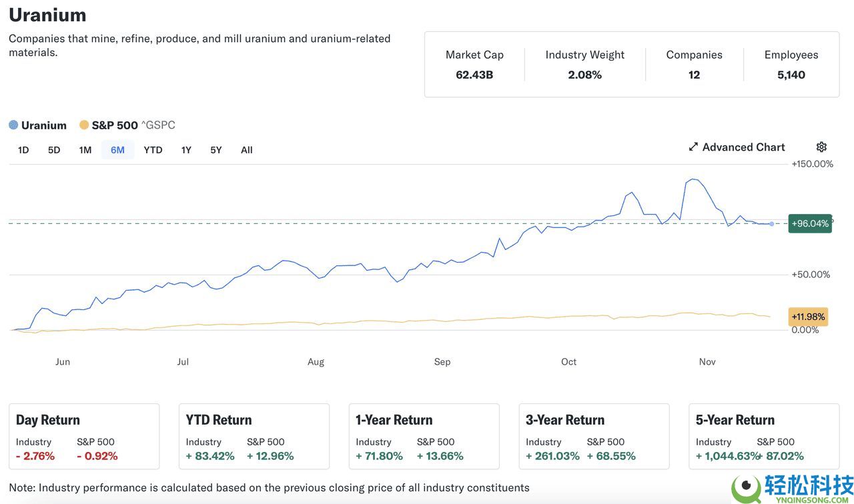The image size is (854, 504).
Task: Select the 1D time range
Action: (x=23, y=150)
